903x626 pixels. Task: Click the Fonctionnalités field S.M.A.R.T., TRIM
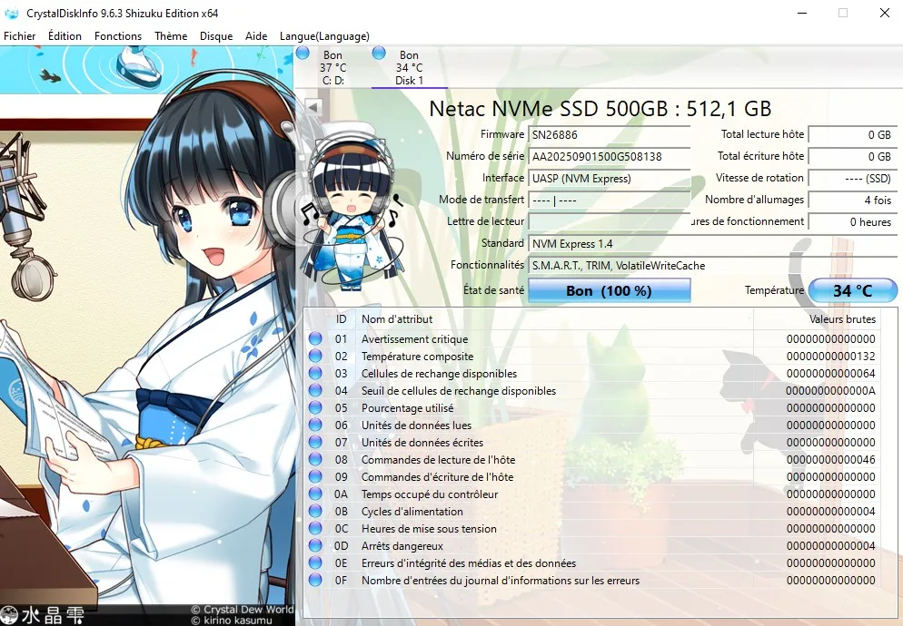[x=712, y=266]
